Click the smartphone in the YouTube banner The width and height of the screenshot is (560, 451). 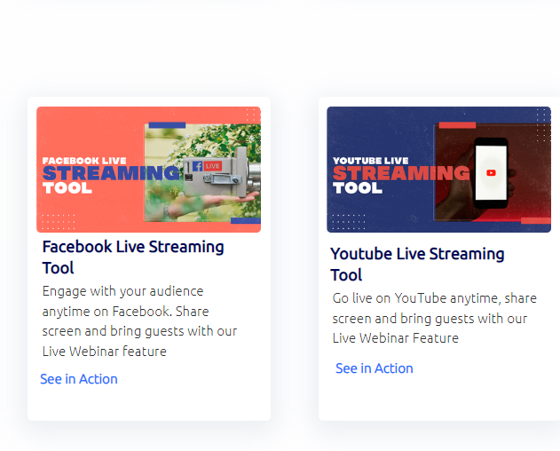(x=491, y=172)
